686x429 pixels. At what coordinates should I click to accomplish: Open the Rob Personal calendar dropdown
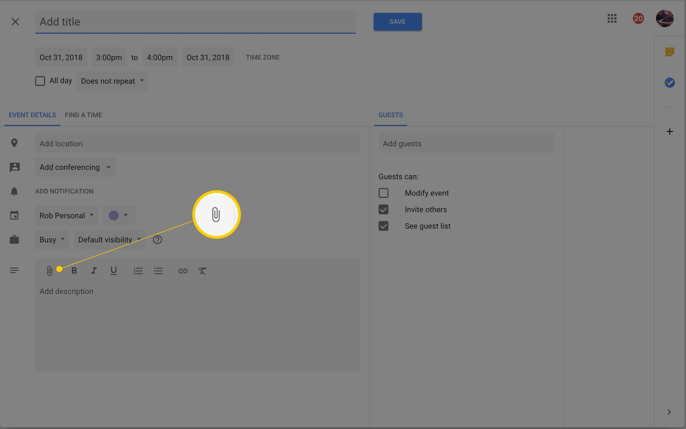click(x=66, y=215)
